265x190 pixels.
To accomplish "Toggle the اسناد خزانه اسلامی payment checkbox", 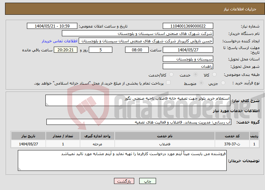I will (x=168, y=82).
